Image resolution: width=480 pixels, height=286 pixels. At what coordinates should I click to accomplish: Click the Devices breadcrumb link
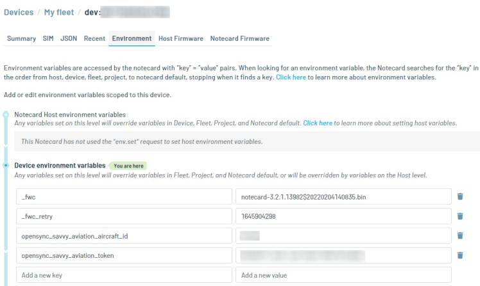(x=19, y=12)
